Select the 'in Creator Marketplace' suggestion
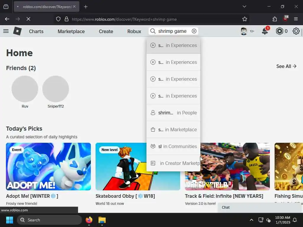This screenshot has width=303, height=227. click(173, 163)
